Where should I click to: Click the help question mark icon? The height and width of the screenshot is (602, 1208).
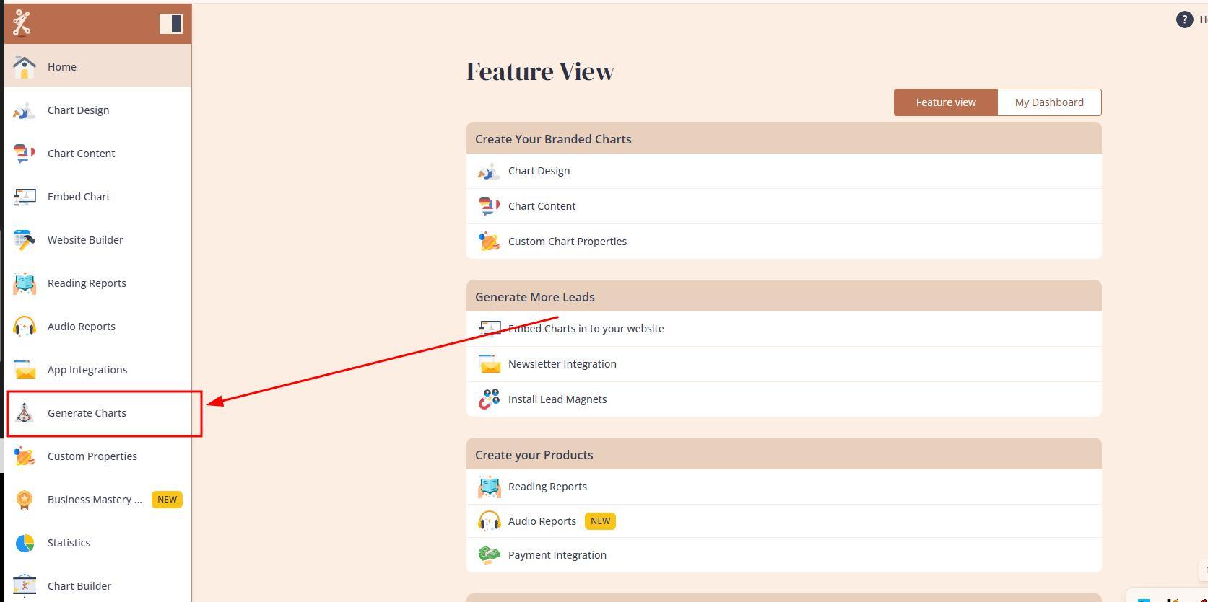pos(1184,19)
